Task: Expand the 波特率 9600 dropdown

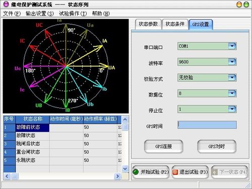Action: (232, 62)
